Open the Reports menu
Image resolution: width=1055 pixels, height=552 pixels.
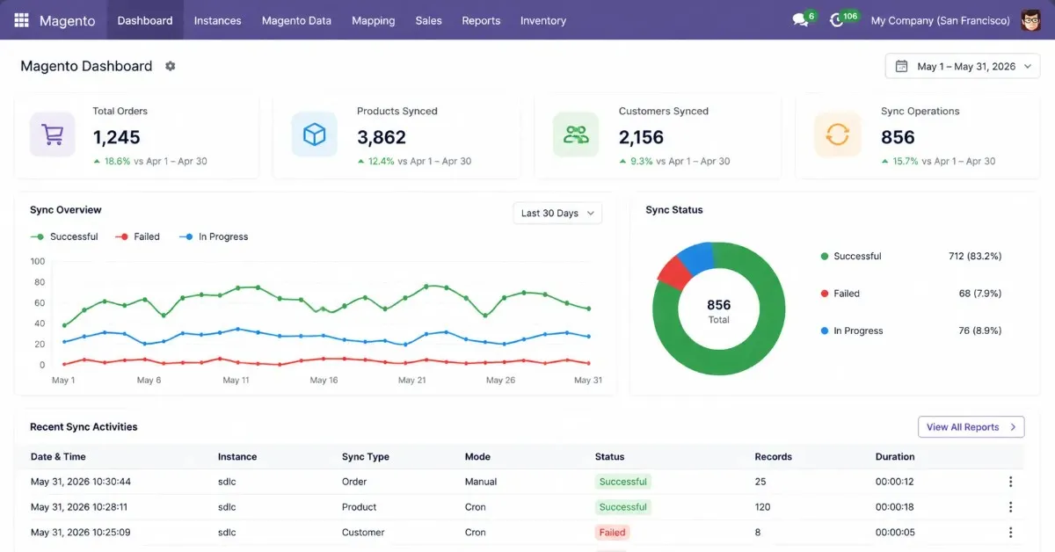pyautogui.click(x=481, y=20)
